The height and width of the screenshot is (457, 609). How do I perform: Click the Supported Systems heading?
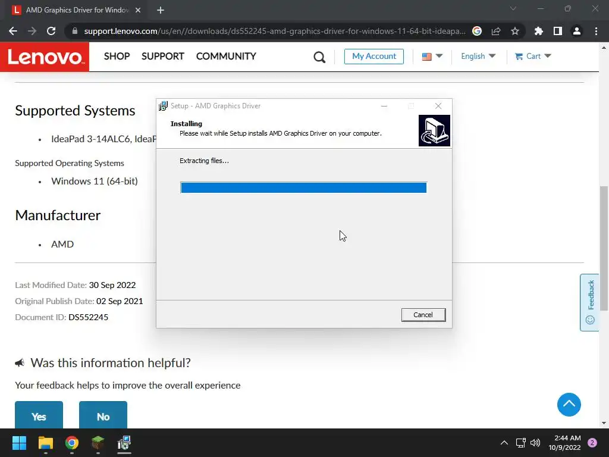tap(75, 111)
